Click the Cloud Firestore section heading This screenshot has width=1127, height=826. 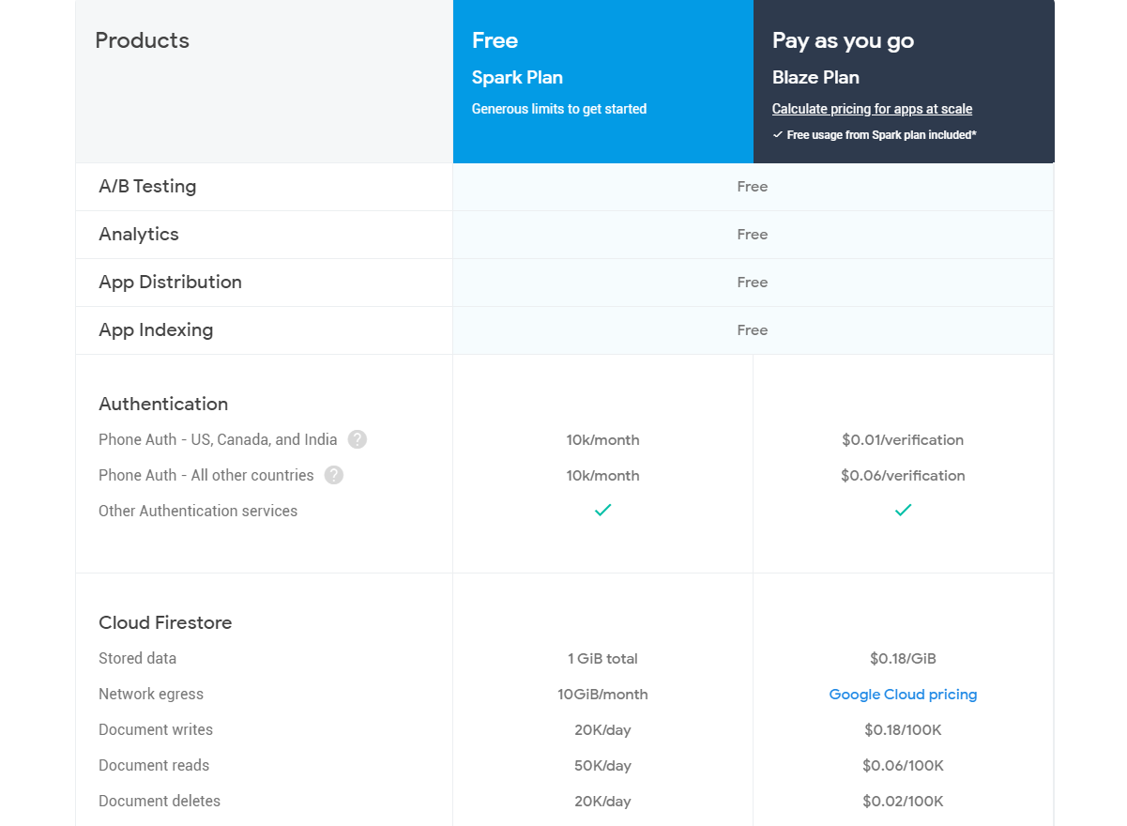pyautogui.click(x=165, y=622)
